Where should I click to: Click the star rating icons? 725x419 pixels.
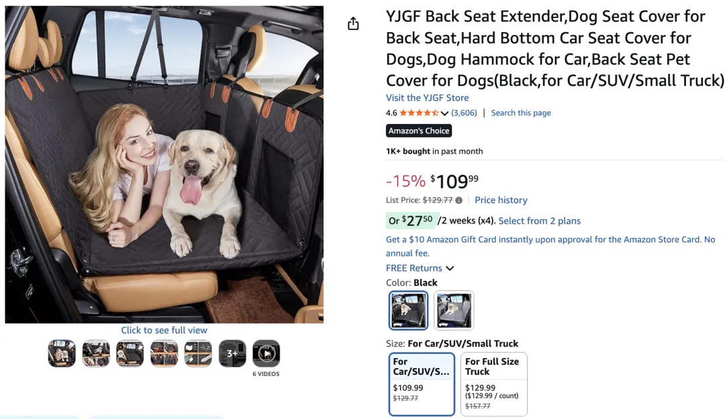[419, 113]
